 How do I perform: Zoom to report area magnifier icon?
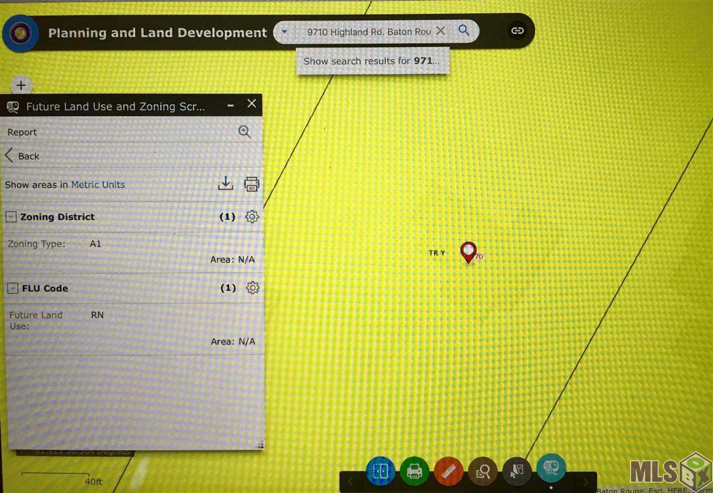[245, 132]
